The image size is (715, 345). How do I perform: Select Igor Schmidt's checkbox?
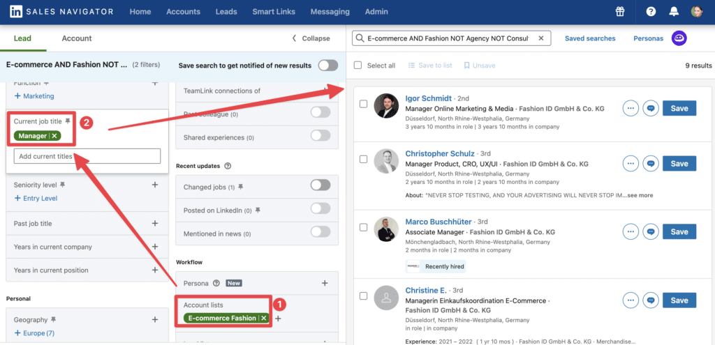(363, 104)
